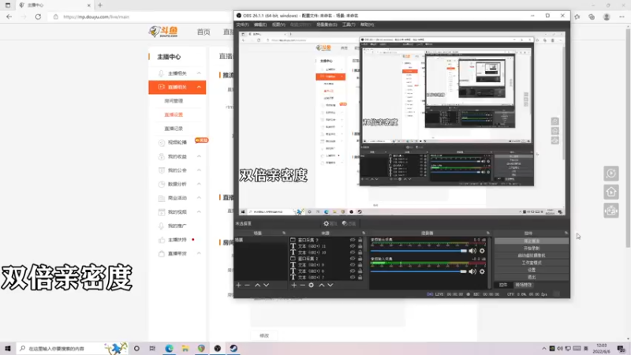Image resolution: width=631 pixels, height=355 pixels.
Task: Adjust desktop audio volume slider
Action: 419,251
